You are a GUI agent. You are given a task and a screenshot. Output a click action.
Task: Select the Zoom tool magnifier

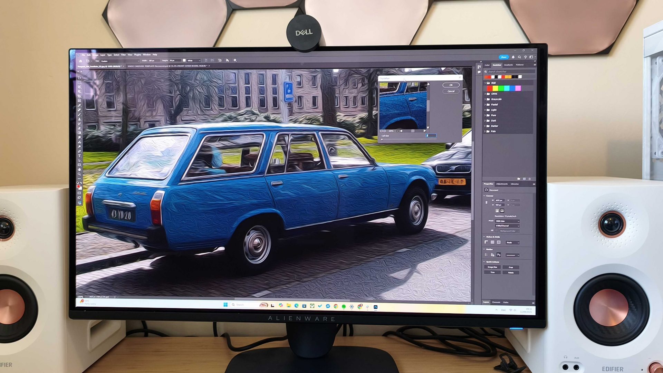79,174
